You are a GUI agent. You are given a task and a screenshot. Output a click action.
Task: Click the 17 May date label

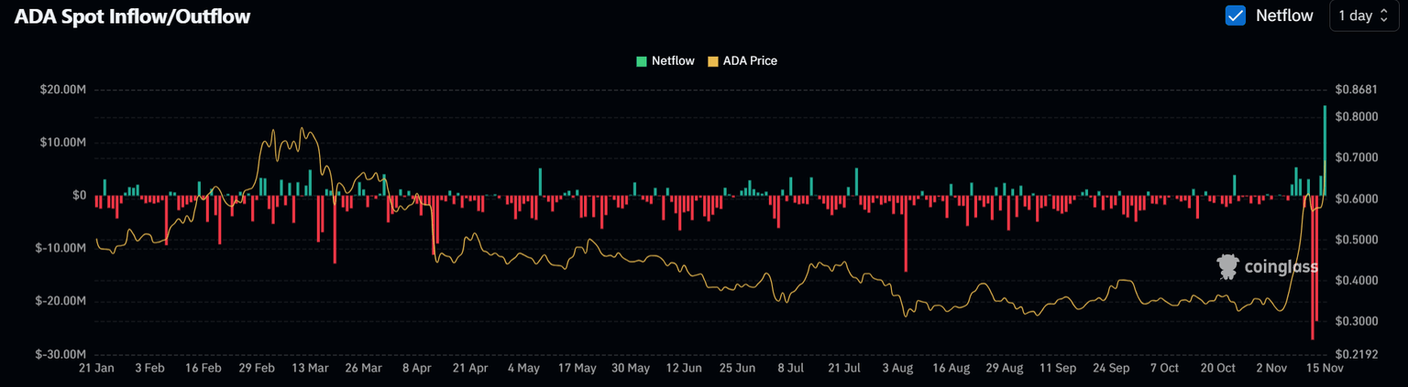(x=577, y=368)
